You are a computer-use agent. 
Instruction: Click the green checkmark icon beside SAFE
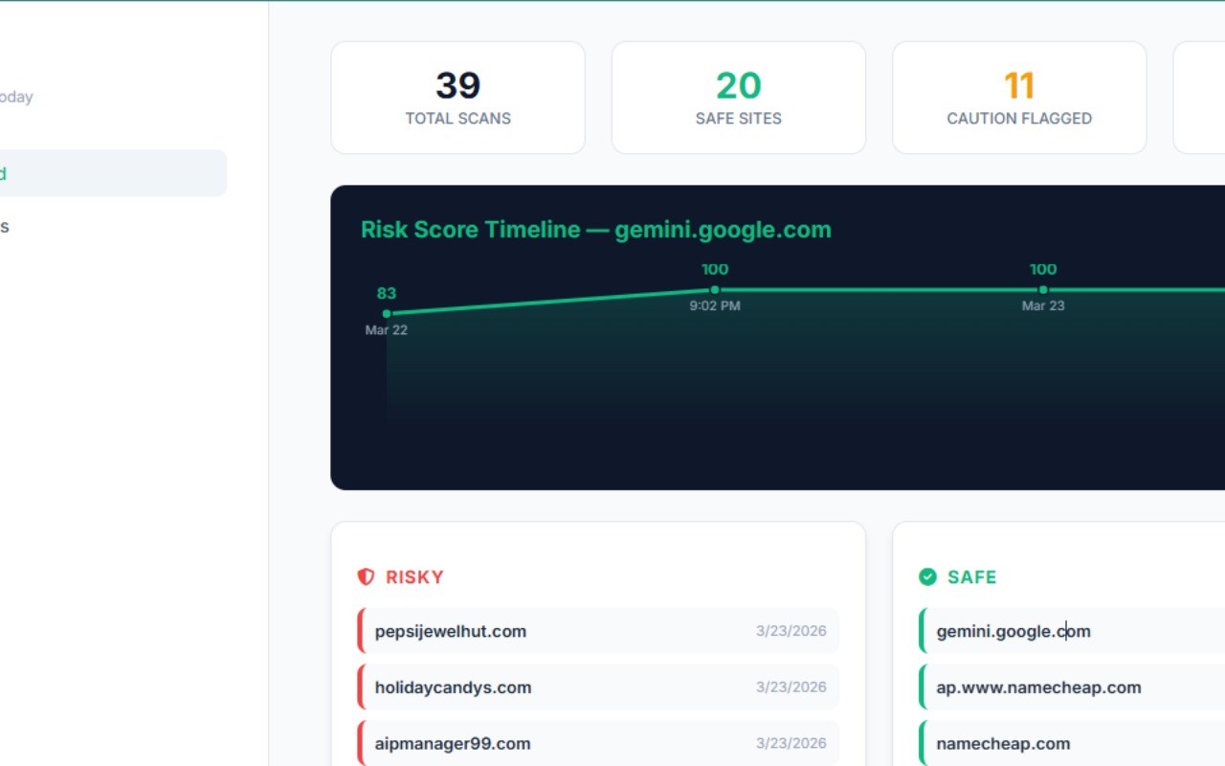[x=927, y=576]
